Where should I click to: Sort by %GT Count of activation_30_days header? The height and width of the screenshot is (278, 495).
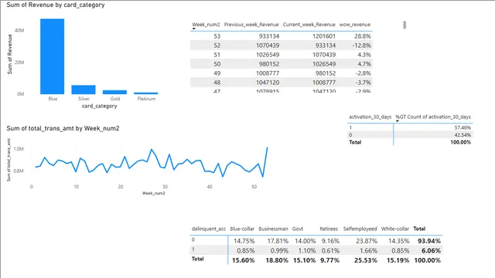tap(433, 117)
